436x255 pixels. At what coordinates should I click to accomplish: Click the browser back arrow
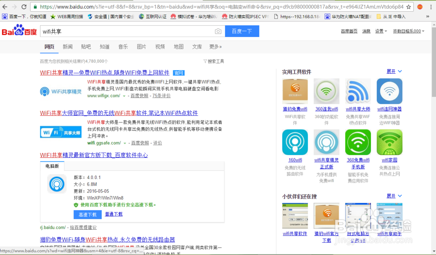click(5, 7)
